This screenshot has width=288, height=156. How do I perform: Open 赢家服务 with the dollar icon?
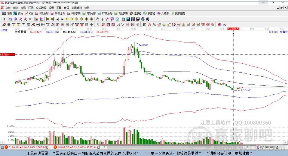(x=178, y=14)
